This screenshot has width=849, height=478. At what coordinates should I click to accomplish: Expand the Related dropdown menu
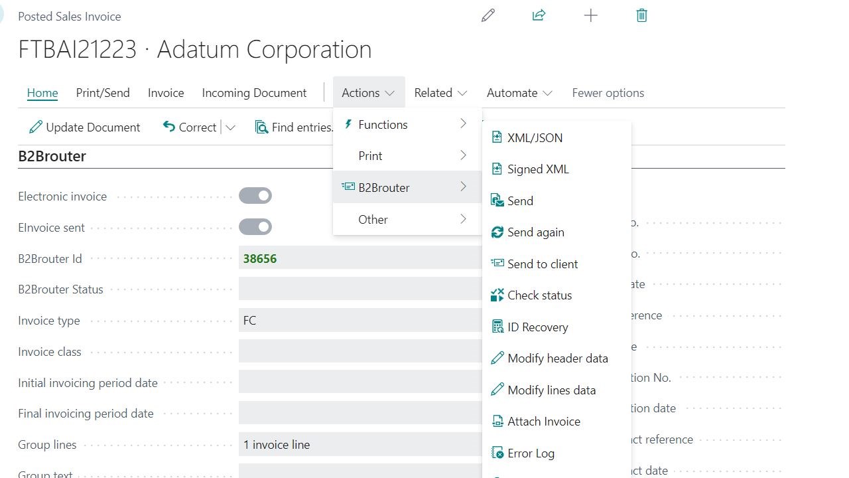440,93
